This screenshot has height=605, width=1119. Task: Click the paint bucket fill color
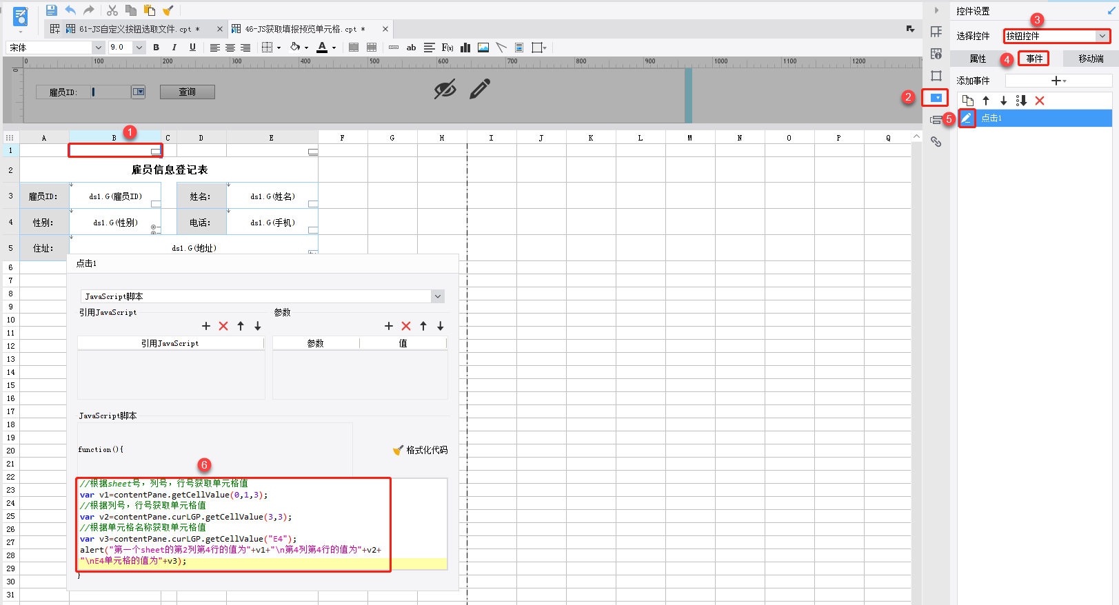click(x=295, y=48)
